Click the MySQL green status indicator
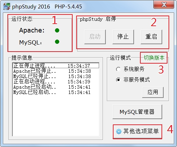This screenshot has width=177, height=147. pos(57,42)
